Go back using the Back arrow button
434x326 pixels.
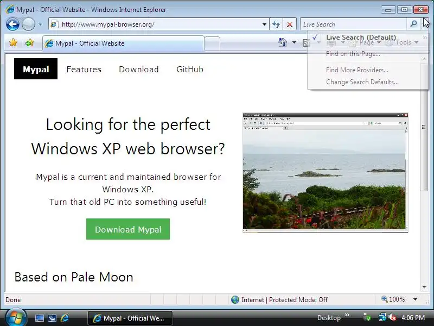(x=12, y=24)
